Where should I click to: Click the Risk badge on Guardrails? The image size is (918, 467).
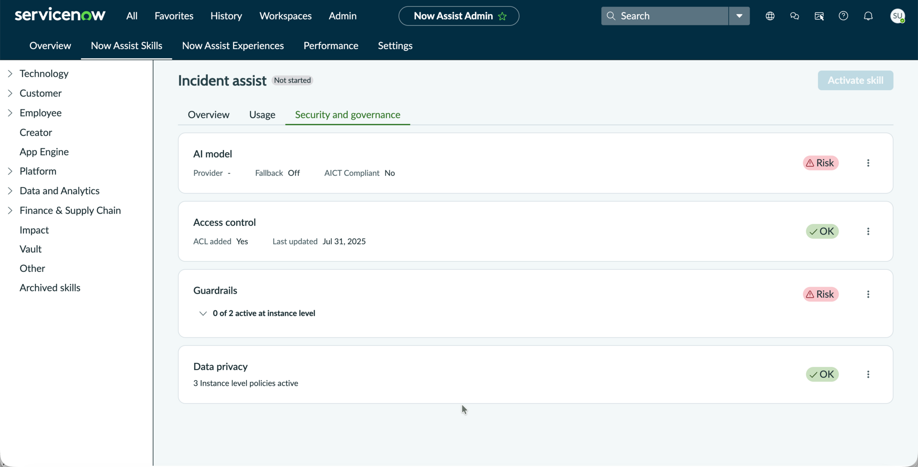click(x=821, y=294)
